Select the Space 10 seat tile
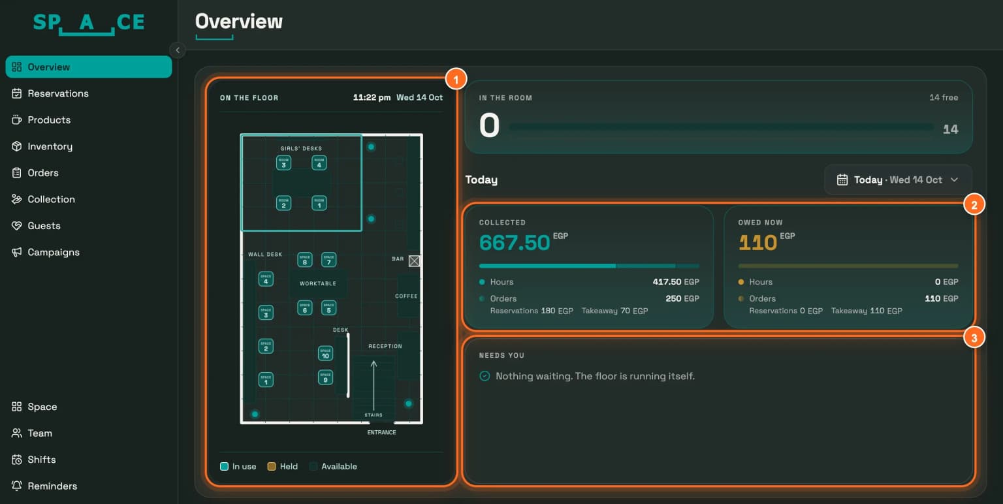Viewport: 1003px width, 504px height. [325, 353]
